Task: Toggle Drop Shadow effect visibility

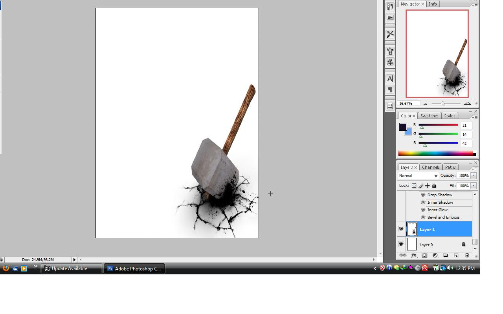Action: [x=423, y=195]
